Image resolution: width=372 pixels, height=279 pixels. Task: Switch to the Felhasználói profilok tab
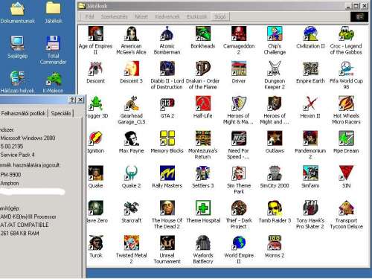click(23, 113)
